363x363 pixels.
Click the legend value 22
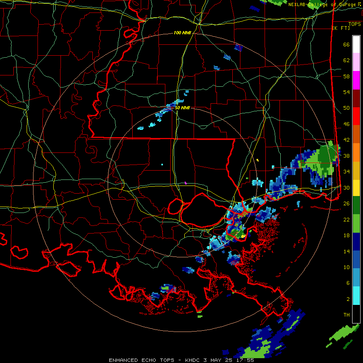pyautogui.click(x=346, y=219)
